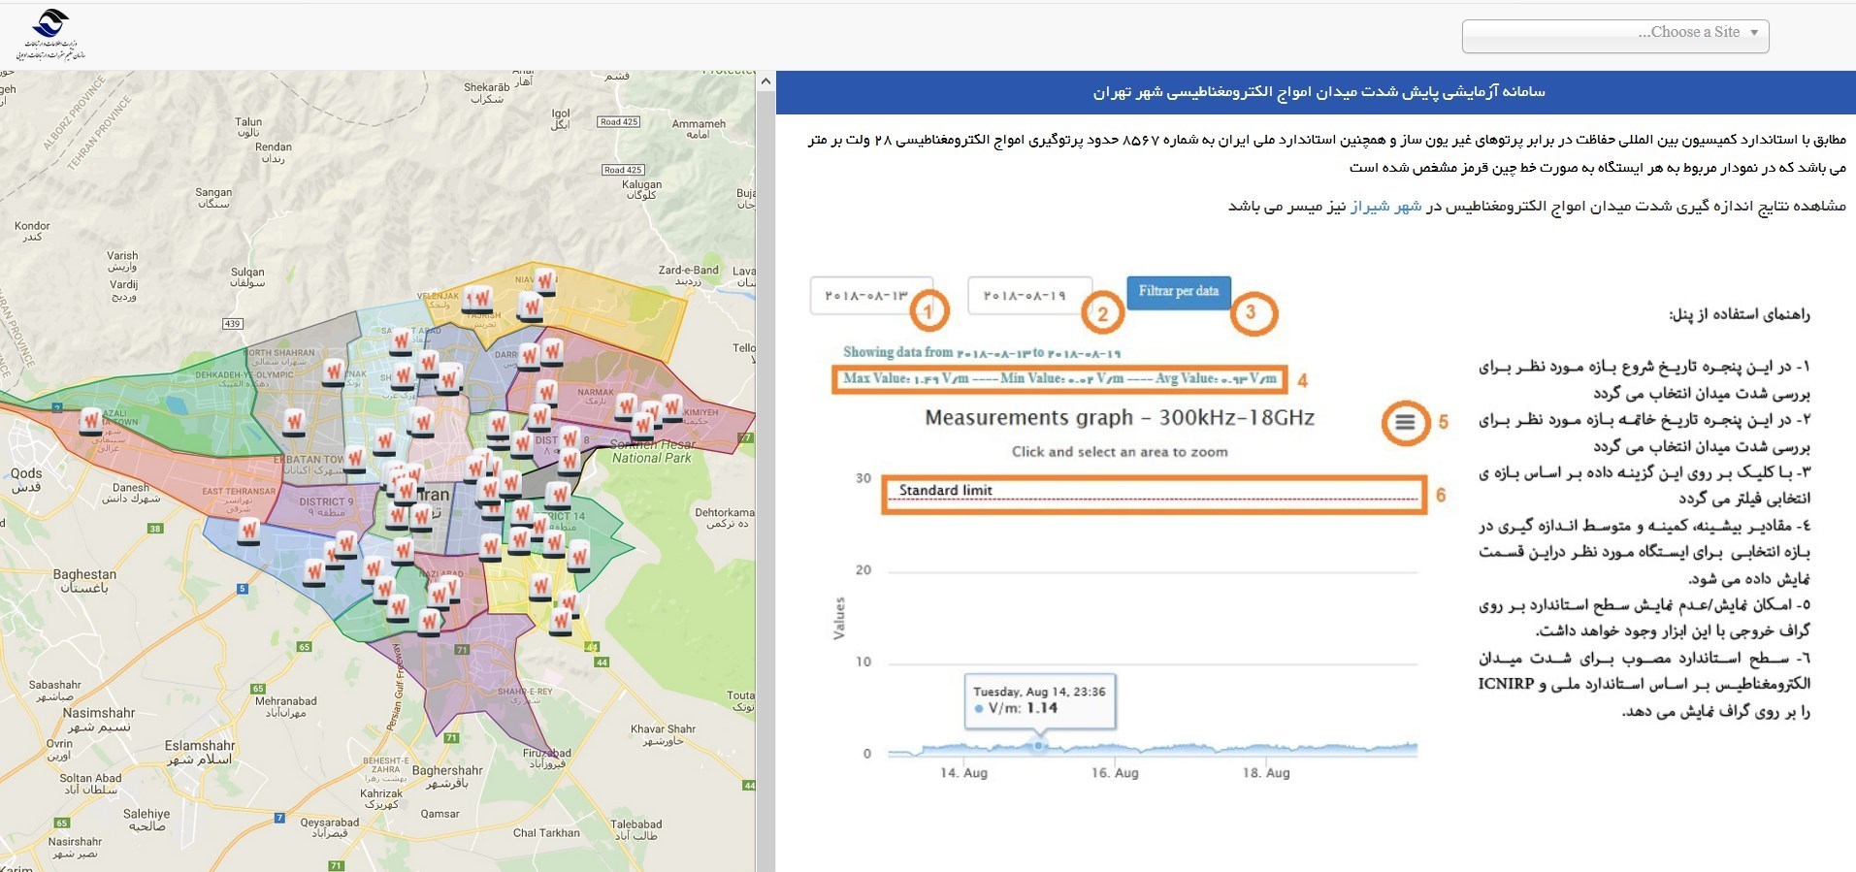Select the marker right of District 14 label
The width and height of the screenshot is (1856, 872).
coord(579,557)
